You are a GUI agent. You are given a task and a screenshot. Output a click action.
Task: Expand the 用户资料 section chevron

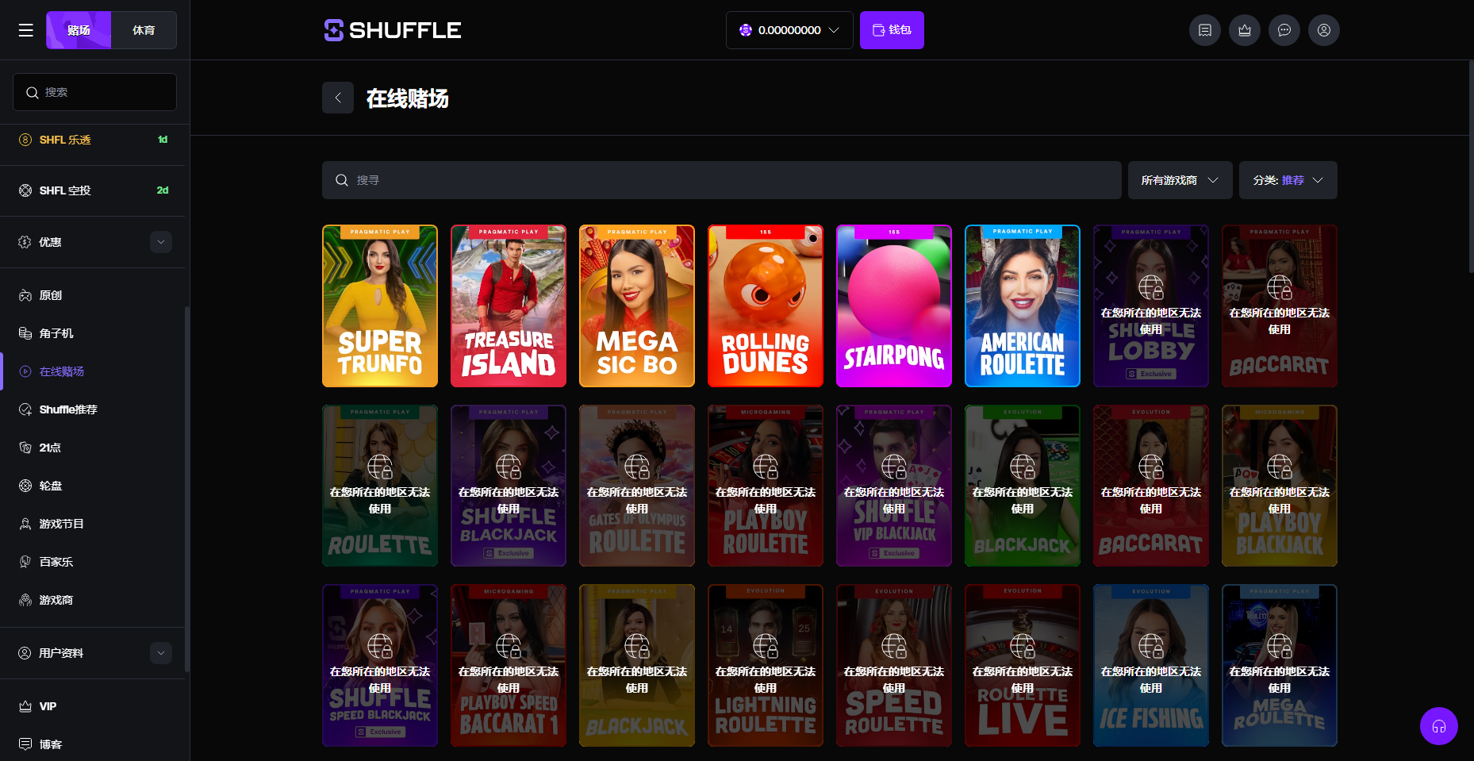pos(161,653)
